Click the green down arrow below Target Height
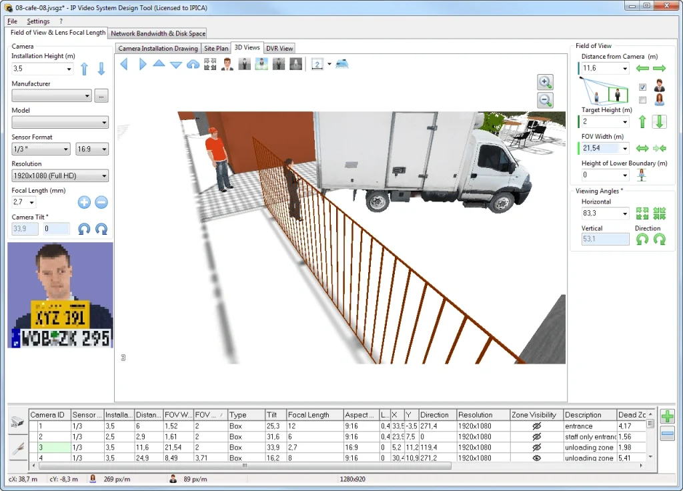This screenshot has width=683, height=491. point(658,121)
